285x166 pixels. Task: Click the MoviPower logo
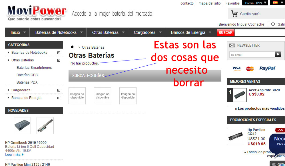(37, 13)
